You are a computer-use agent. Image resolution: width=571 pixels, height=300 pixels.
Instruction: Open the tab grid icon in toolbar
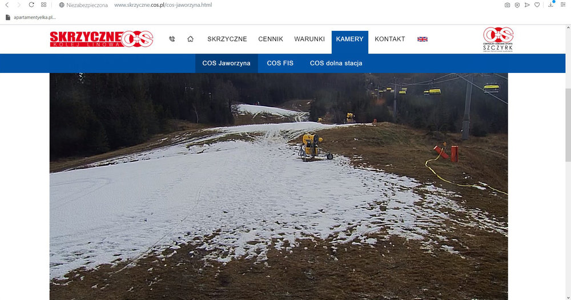[44, 5]
